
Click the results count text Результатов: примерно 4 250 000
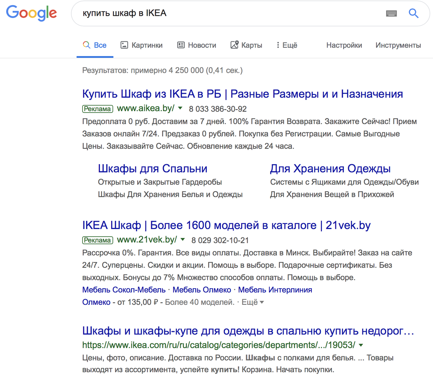(162, 70)
